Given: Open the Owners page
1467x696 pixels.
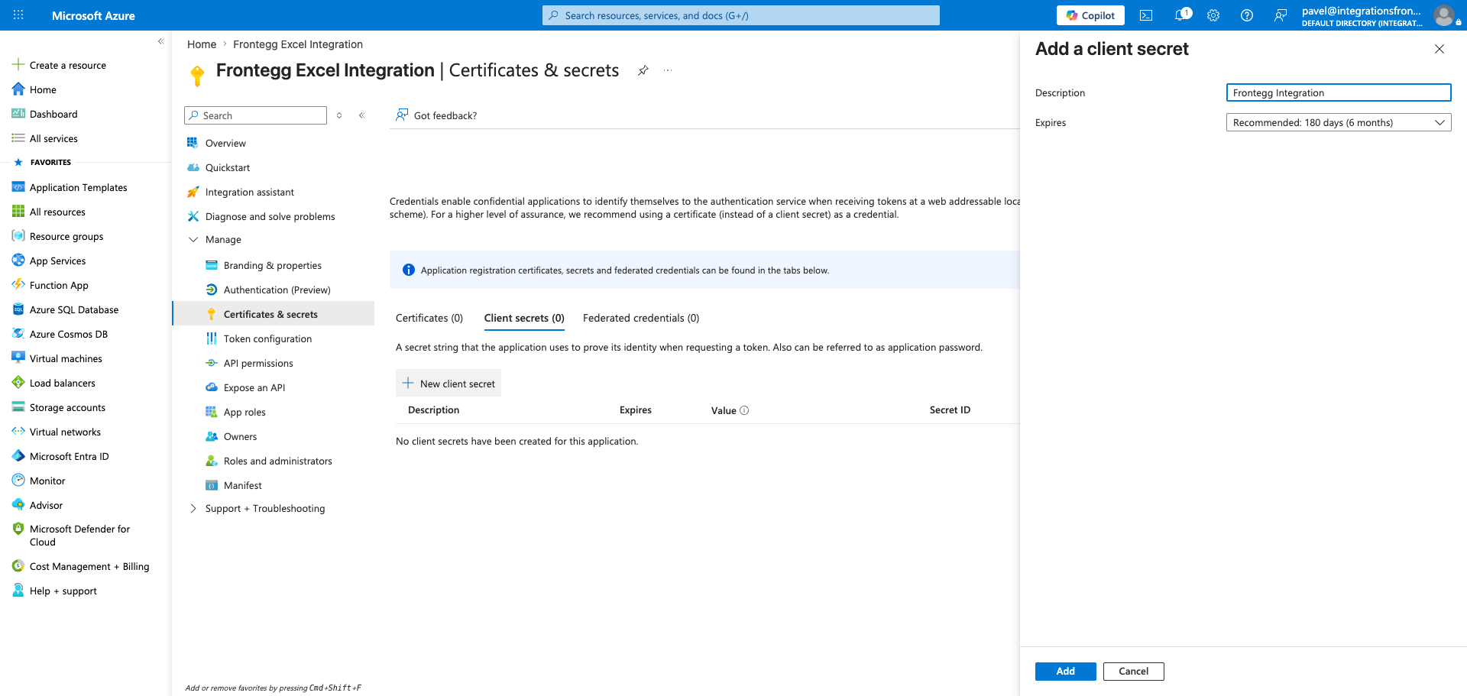Looking at the screenshot, I should (240, 436).
